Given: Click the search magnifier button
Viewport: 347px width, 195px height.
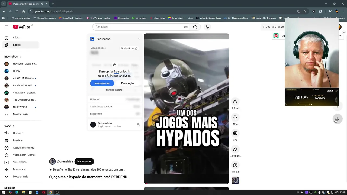Looking at the screenshot, I should tap(195, 27).
